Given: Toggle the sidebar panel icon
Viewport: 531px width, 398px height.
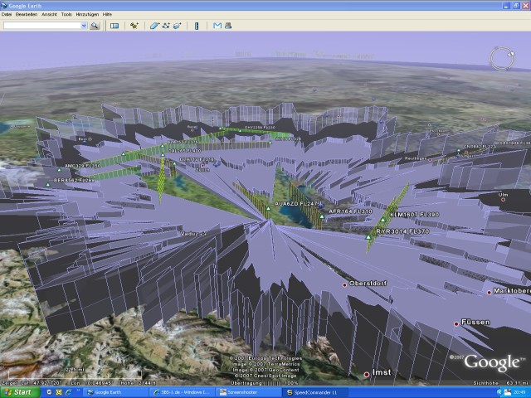Looking at the screenshot, I should (x=114, y=26).
